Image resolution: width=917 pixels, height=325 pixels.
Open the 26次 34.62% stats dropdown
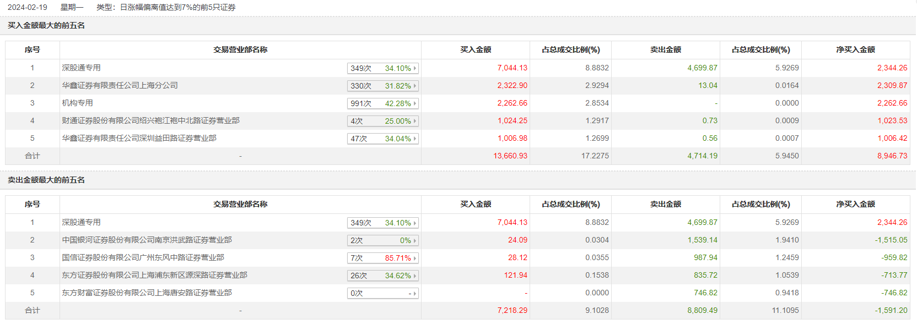pos(382,276)
